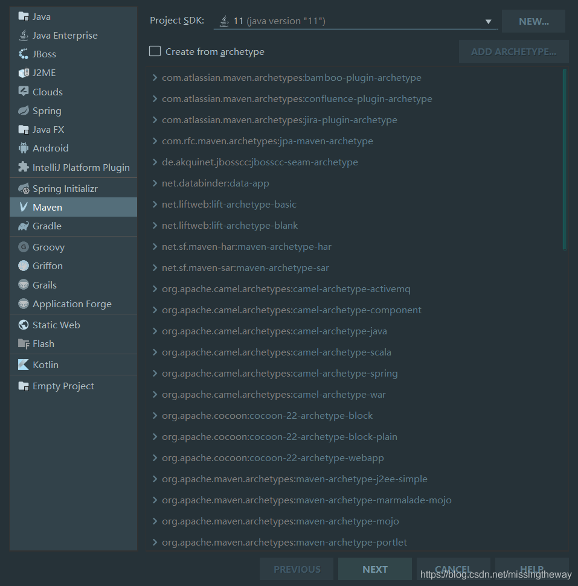The image size is (578, 586).
Task: Click the Gradle elephant icon
Action: 24,226
